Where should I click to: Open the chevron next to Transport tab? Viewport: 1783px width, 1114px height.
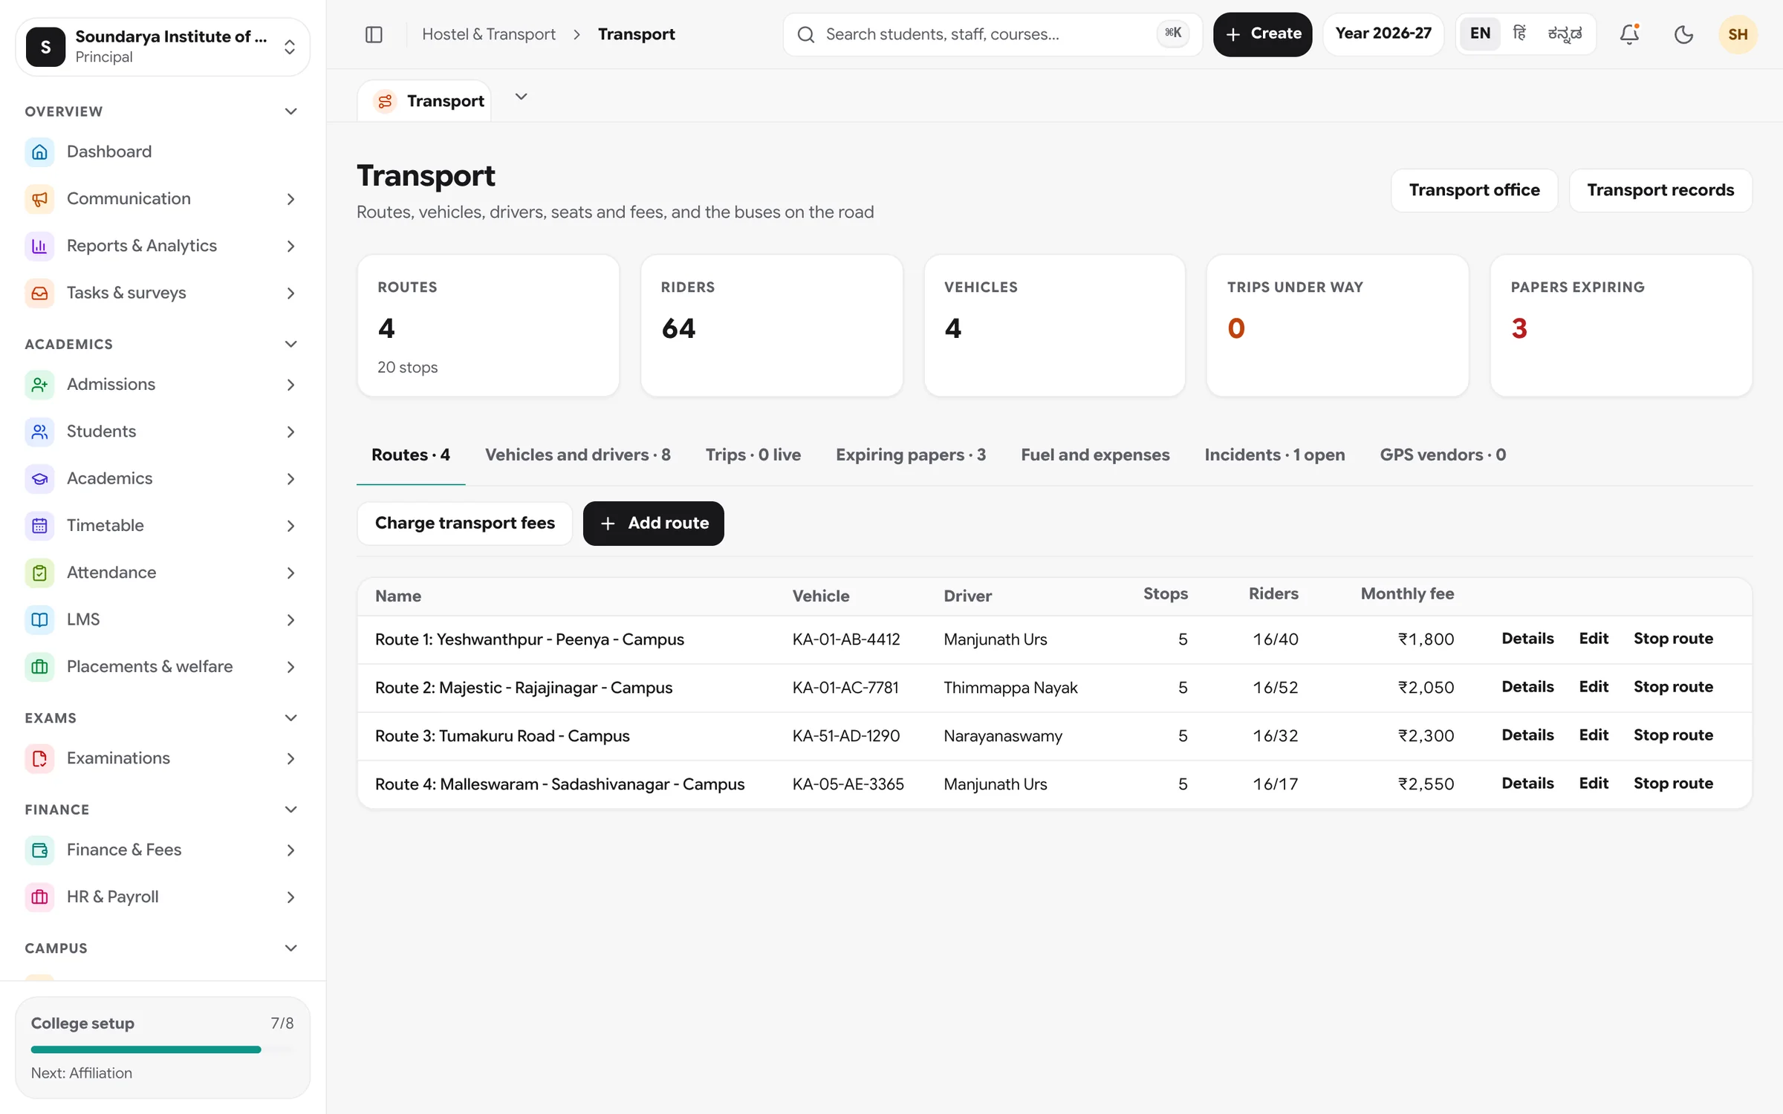point(521,97)
